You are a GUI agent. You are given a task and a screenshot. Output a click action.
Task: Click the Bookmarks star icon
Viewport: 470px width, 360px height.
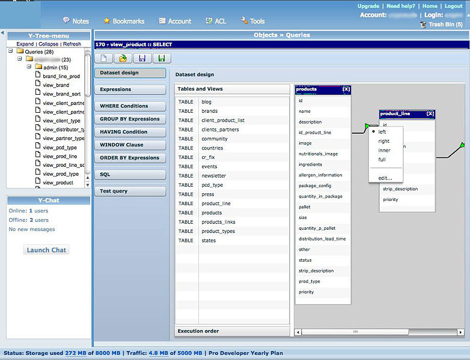click(x=107, y=20)
